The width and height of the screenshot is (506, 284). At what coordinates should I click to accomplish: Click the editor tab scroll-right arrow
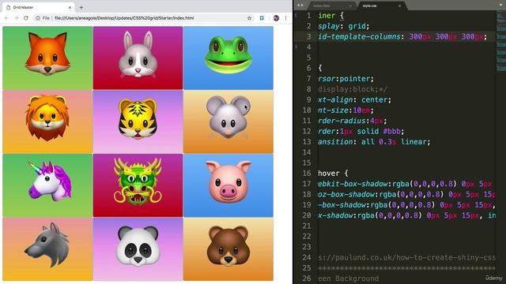[302, 5]
